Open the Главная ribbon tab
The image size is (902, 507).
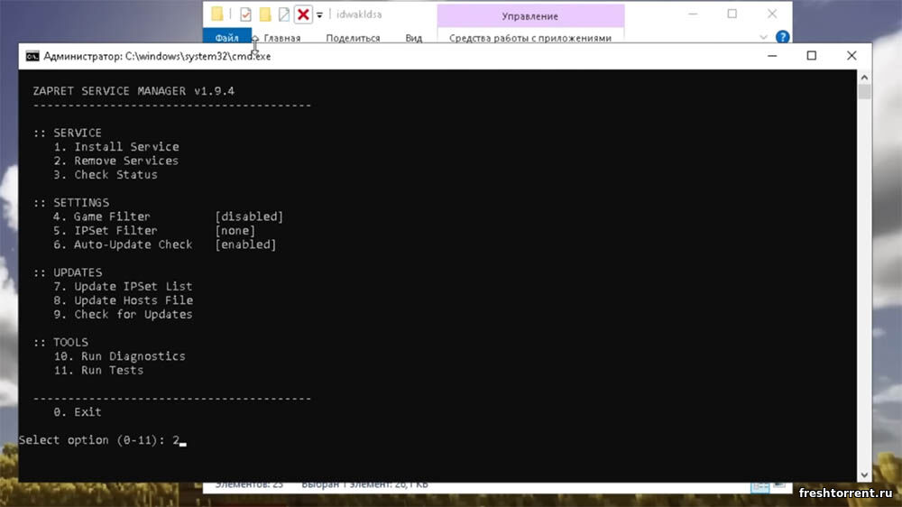[x=281, y=38]
